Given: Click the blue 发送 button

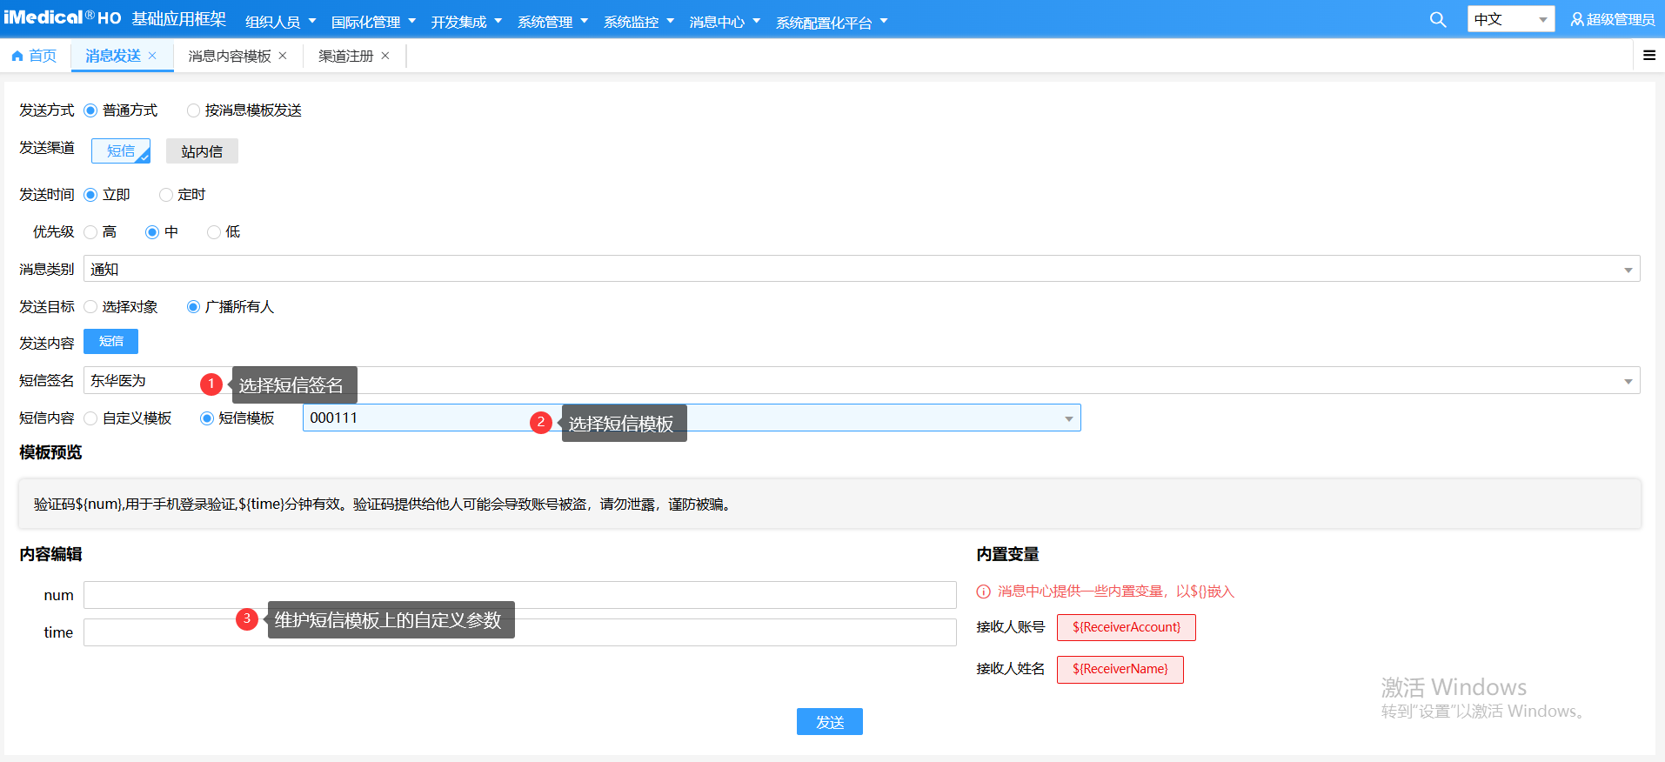Looking at the screenshot, I should [829, 722].
